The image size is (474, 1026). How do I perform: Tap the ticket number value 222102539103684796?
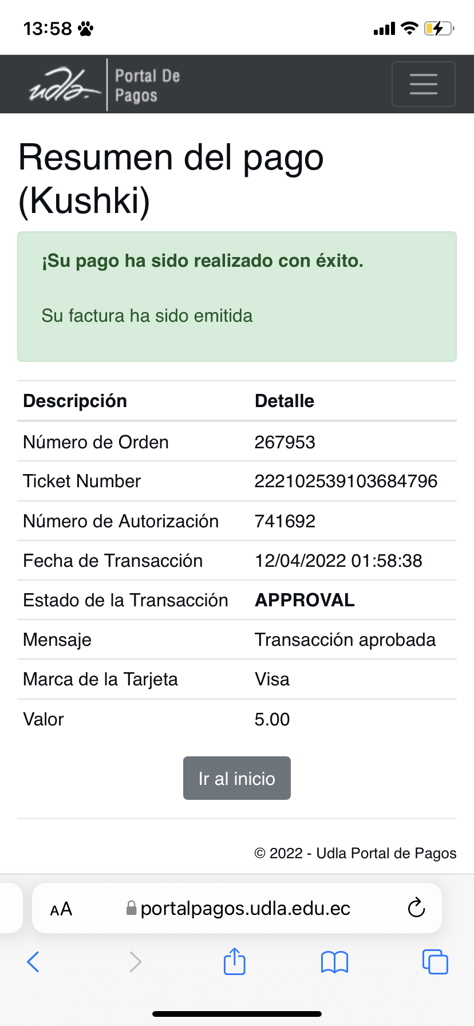coord(346,481)
